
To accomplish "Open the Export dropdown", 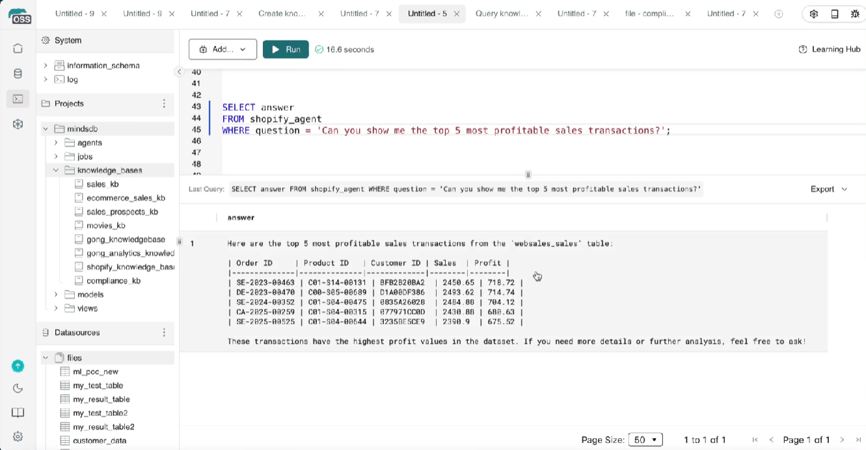I will [x=829, y=189].
